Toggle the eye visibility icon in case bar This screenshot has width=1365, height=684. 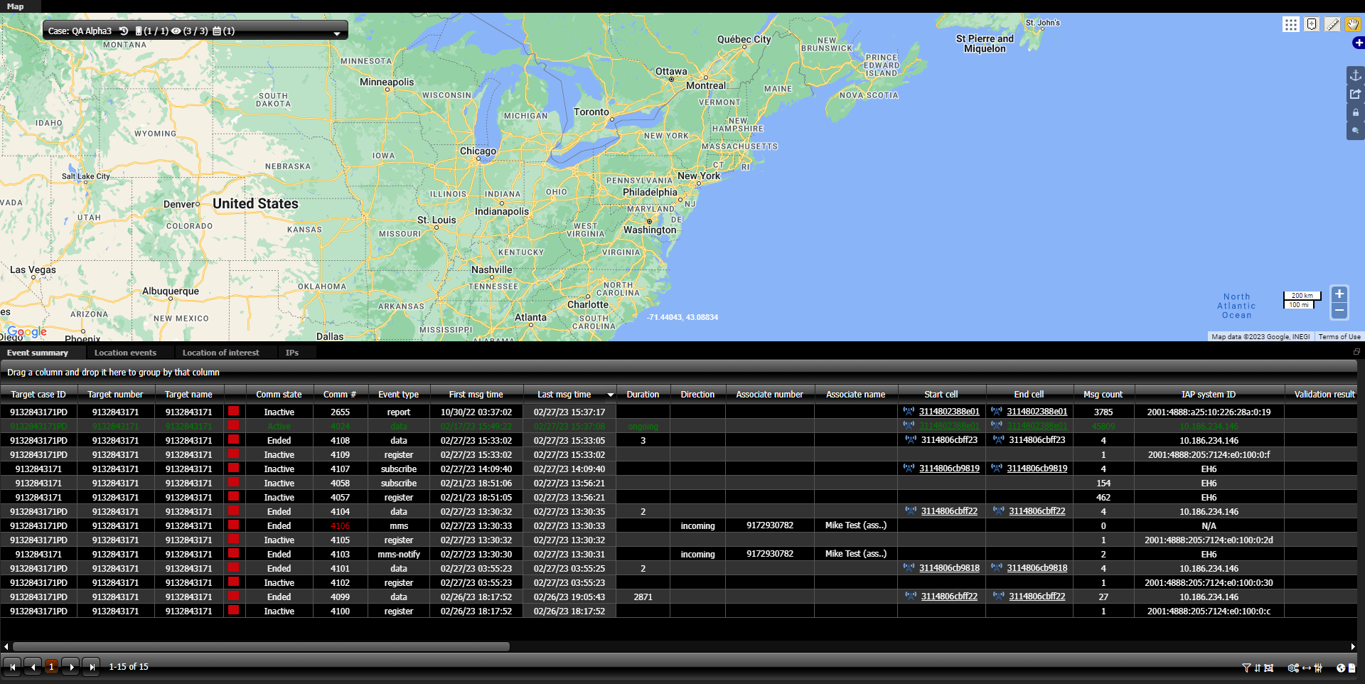point(176,31)
